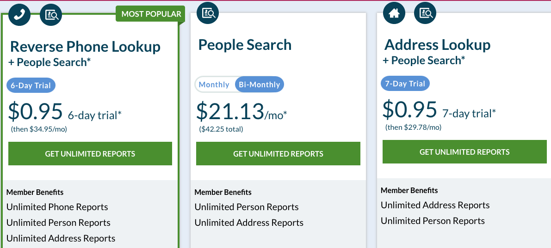The height and width of the screenshot is (248, 551).
Task: Get unlimited reports for Address Lookup plan
Action: (464, 152)
